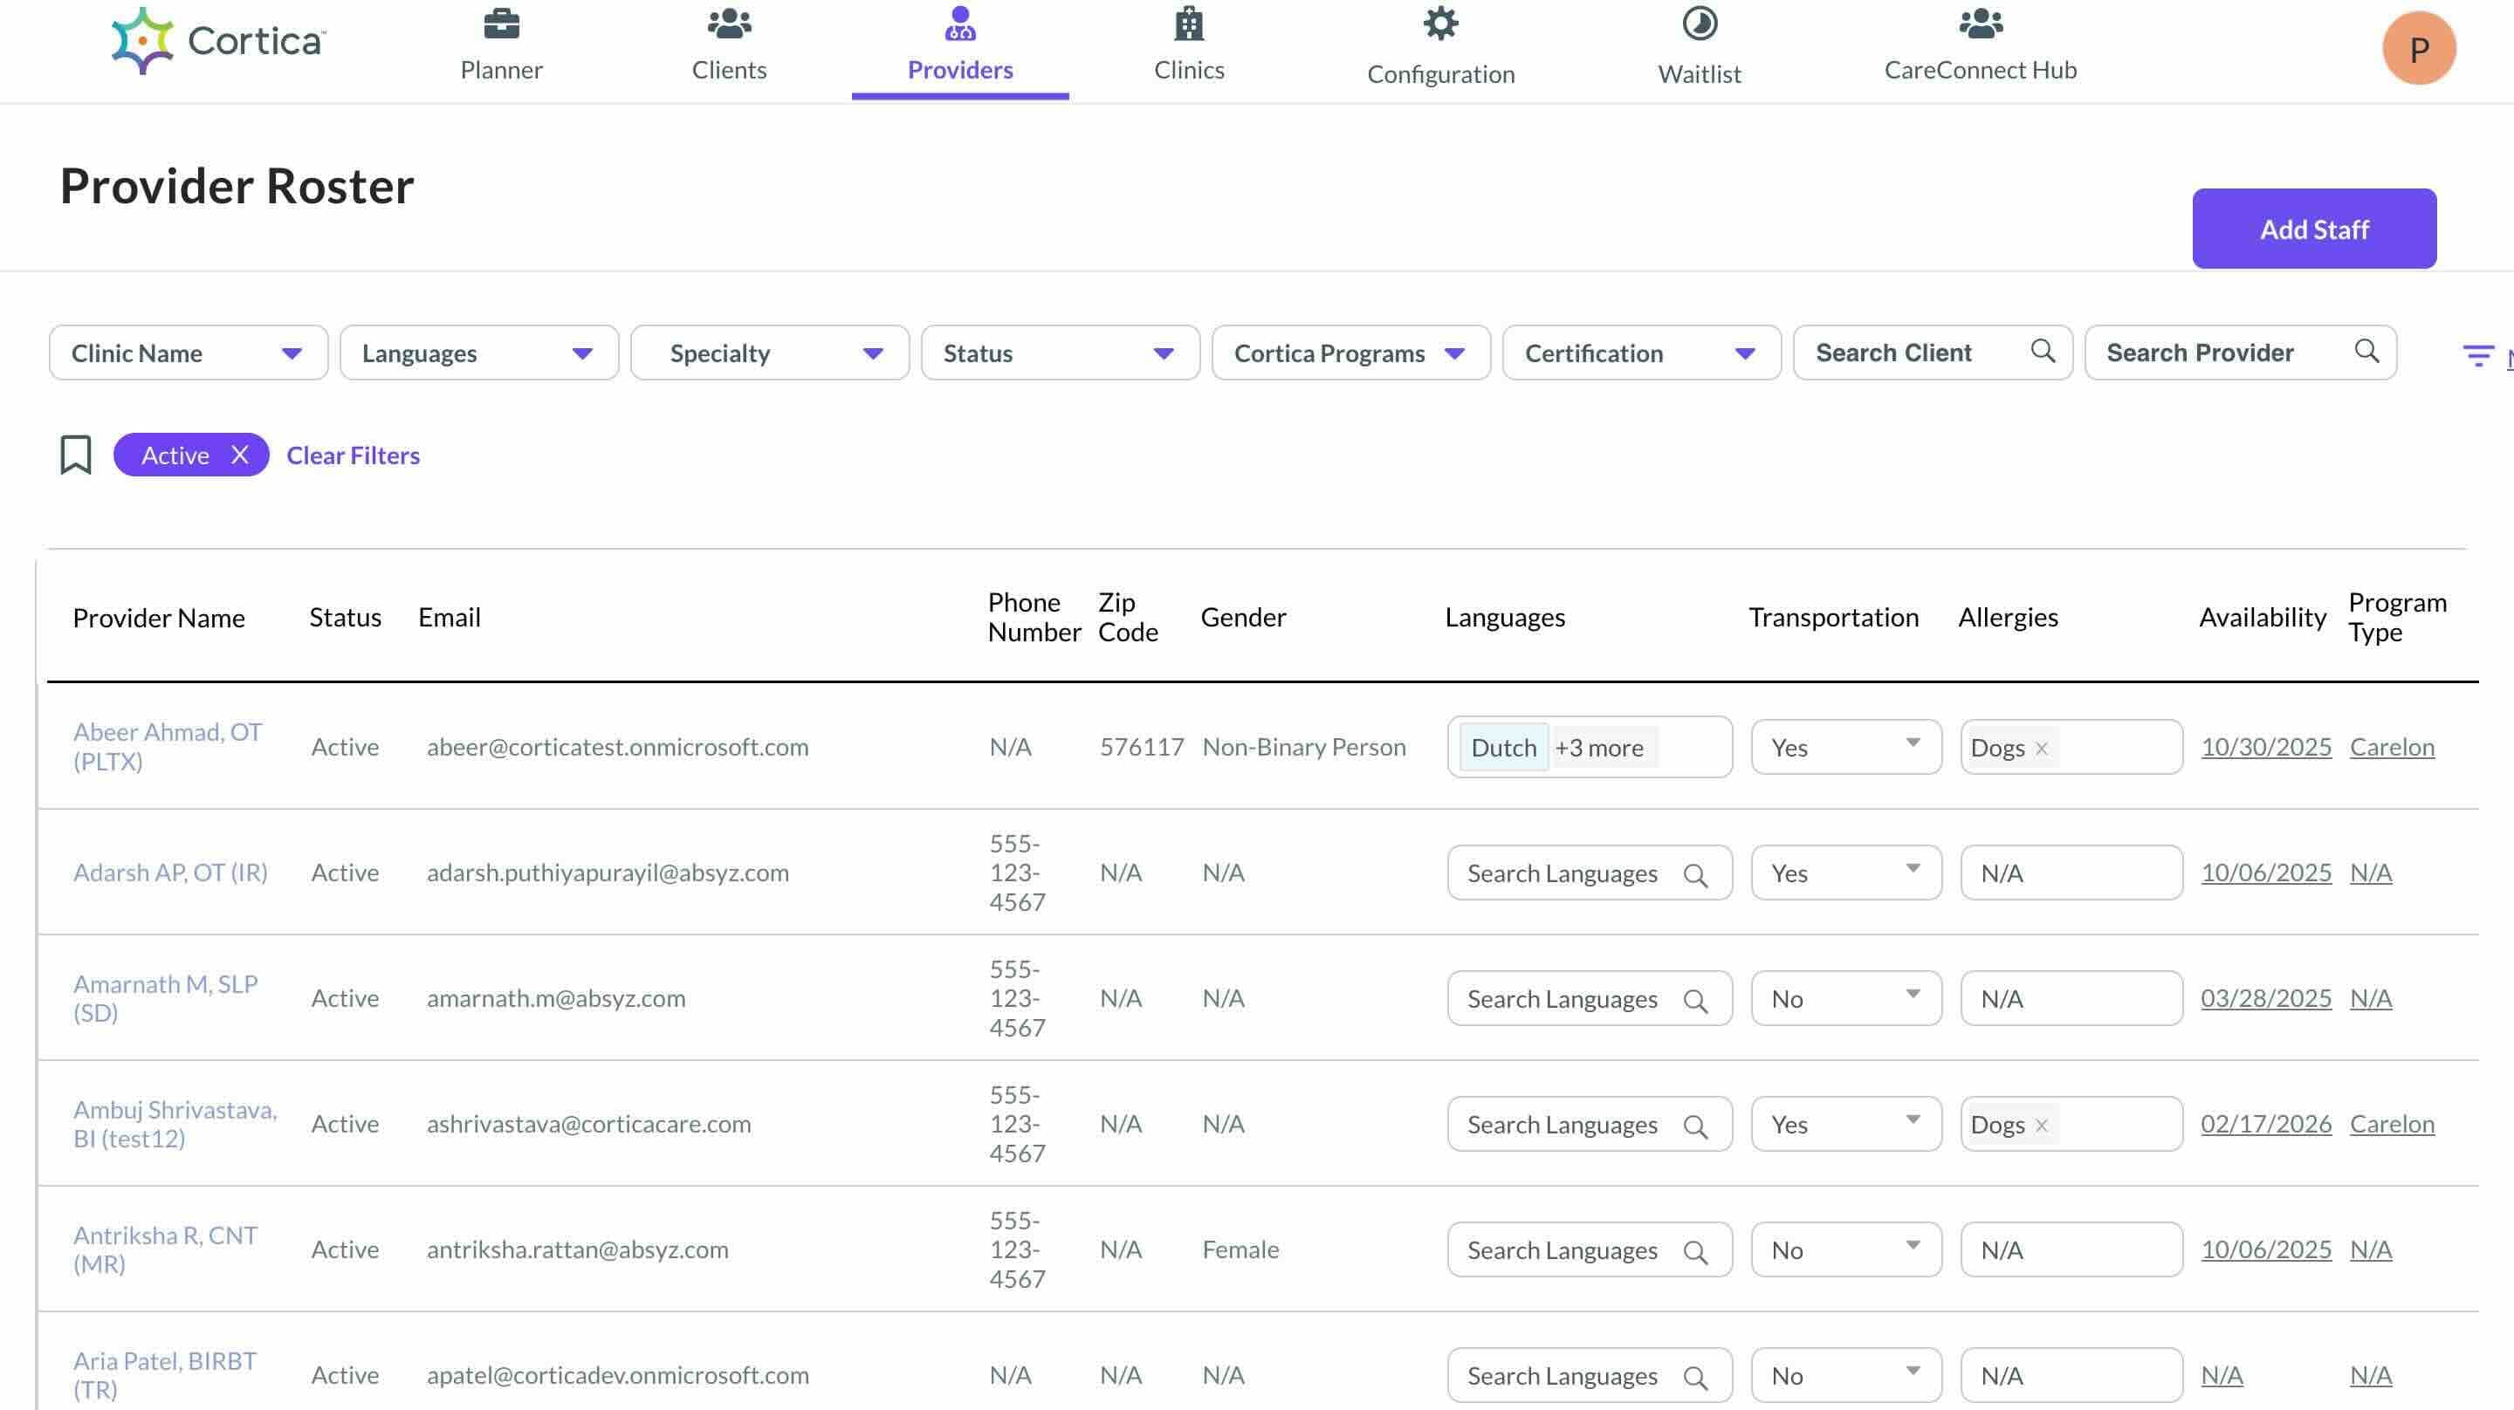Click the Cortica logo
The image size is (2514, 1410).
click(218, 41)
